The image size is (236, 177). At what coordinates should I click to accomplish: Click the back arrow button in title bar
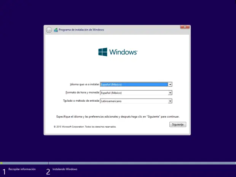click(x=49, y=30)
